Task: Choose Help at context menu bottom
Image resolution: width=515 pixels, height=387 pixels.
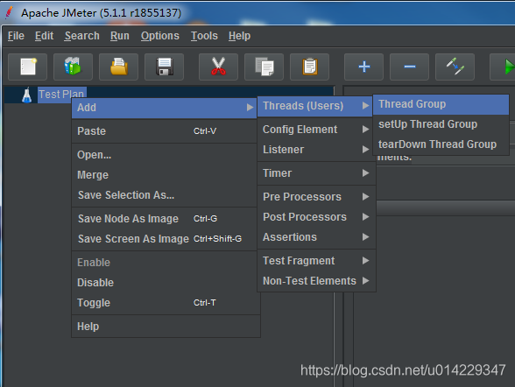Action: coord(165,327)
